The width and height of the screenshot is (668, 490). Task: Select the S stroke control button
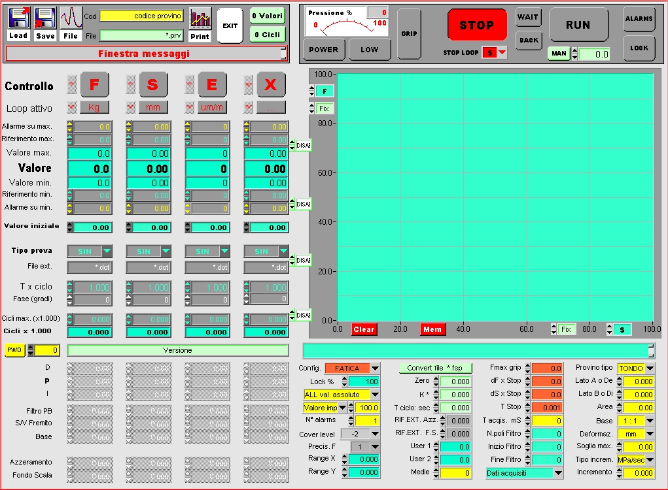coord(152,85)
